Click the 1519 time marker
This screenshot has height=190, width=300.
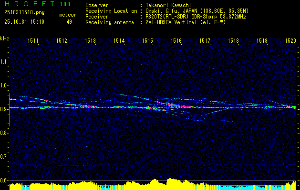[262, 40]
